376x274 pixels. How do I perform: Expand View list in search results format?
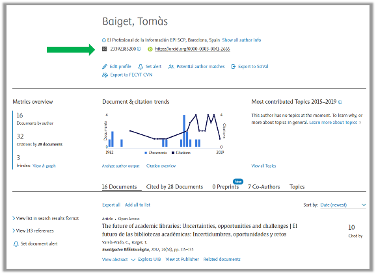[46, 218]
